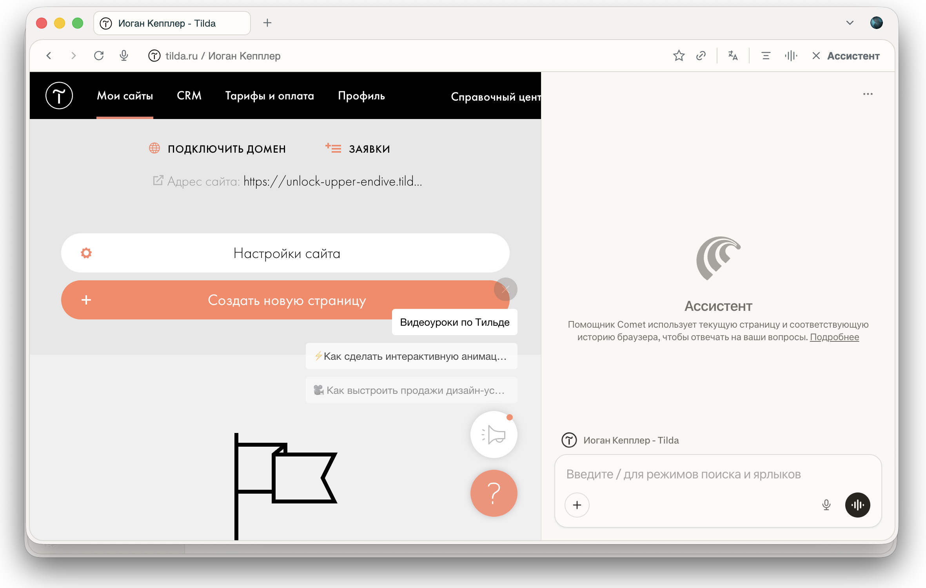Activate voice mode waveform icon in toolbar
Image resolution: width=926 pixels, height=588 pixels.
(791, 56)
